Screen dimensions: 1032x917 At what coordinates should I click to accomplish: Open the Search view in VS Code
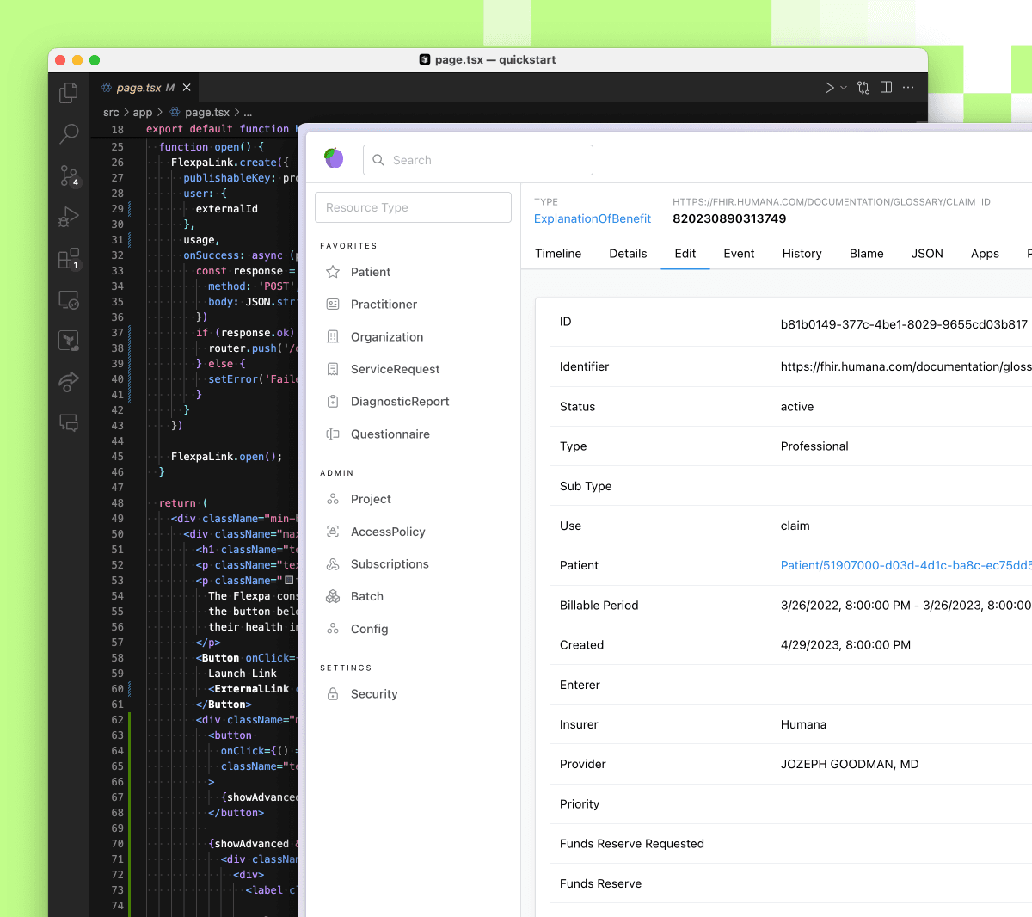coord(69,133)
